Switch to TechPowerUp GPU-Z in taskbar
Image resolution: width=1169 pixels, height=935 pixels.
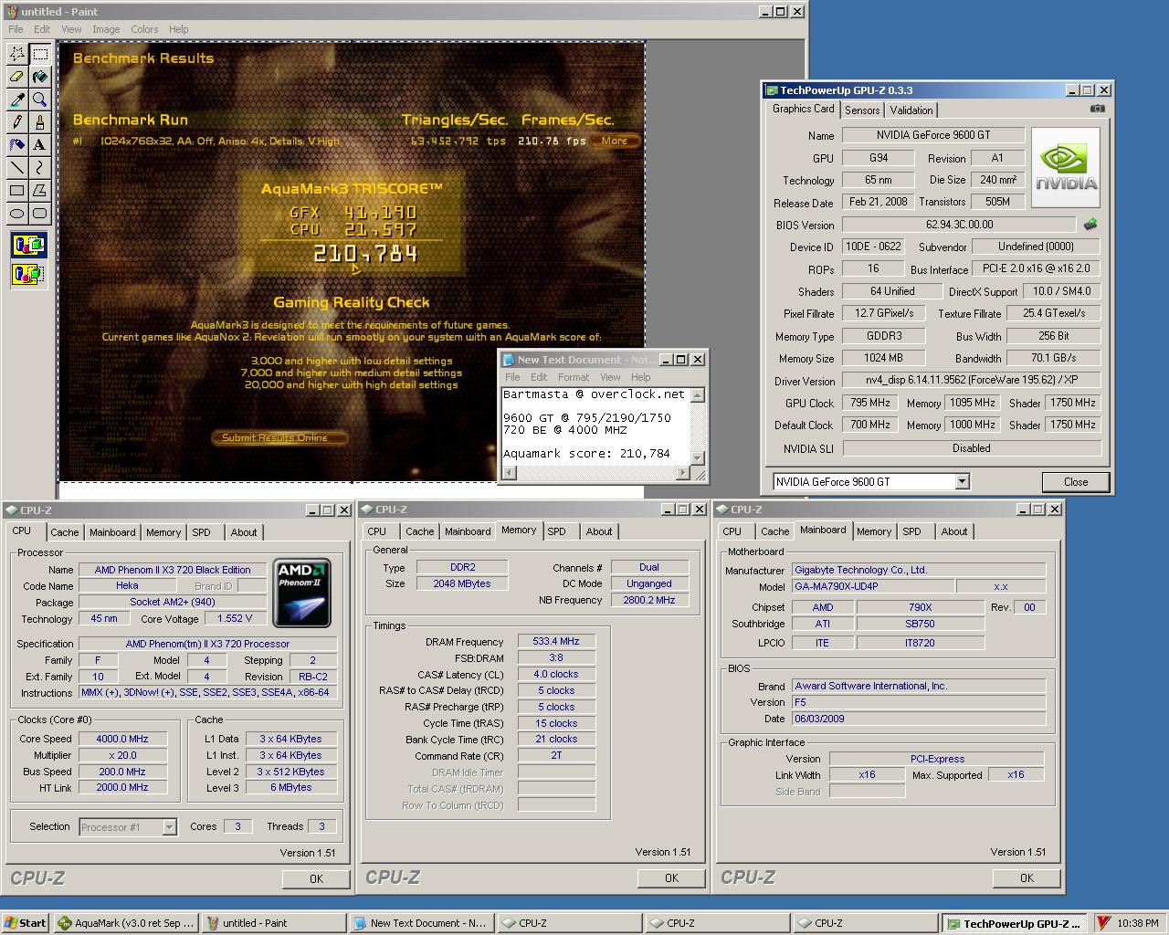pyautogui.click(x=1015, y=923)
